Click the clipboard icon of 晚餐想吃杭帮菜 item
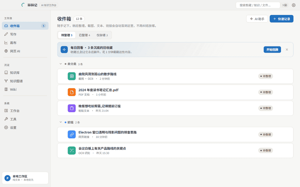This screenshot has height=187, width=300. pyautogui.click(x=72, y=108)
